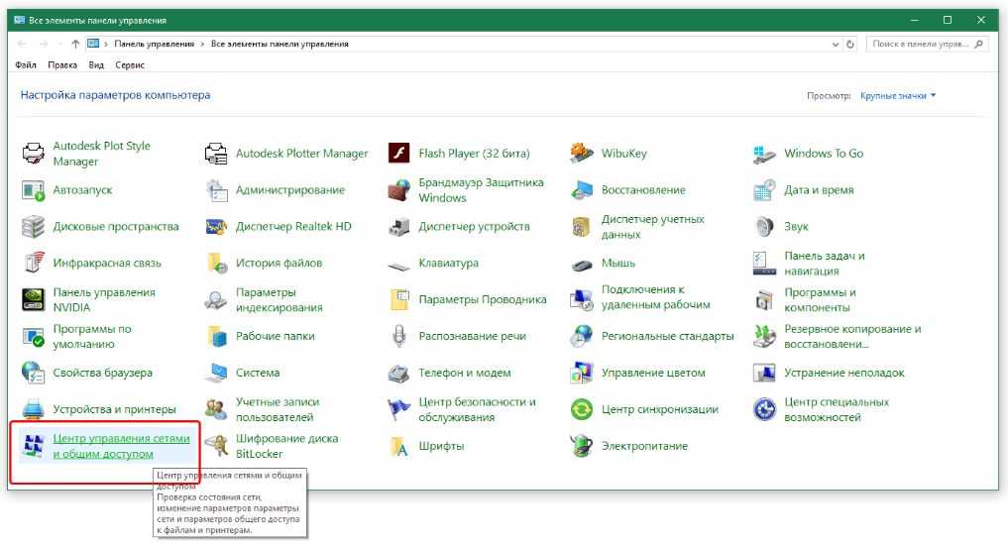Click the Дата и время icon
The width and height of the screenshot is (1008, 547).
click(764, 190)
